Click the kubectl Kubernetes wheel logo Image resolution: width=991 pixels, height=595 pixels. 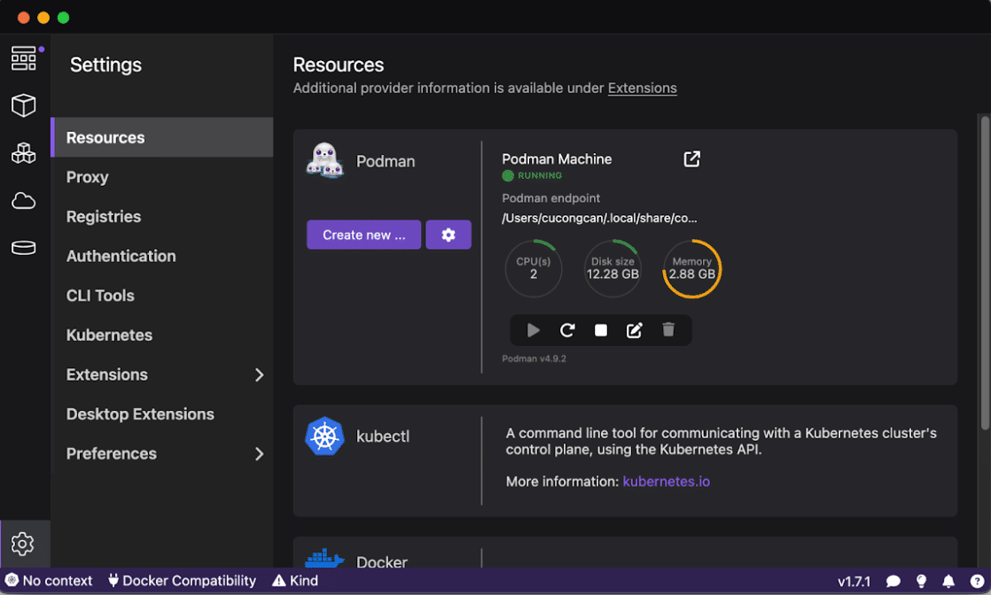(x=324, y=436)
